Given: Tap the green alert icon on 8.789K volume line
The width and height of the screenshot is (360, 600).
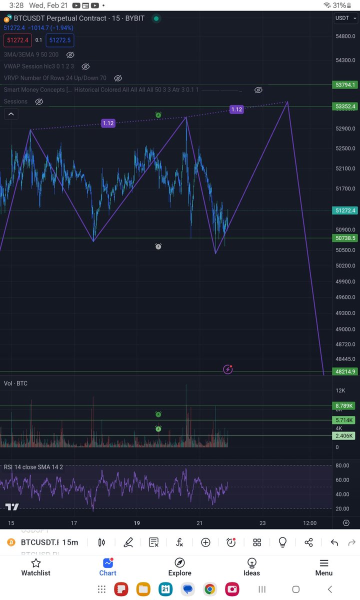Looking at the screenshot, I should (x=158, y=414).
